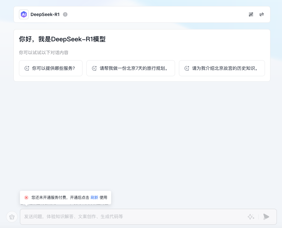
Task: Select suggestion 请为我介绍北京故宫的历史知识
Action: [x=222, y=68]
